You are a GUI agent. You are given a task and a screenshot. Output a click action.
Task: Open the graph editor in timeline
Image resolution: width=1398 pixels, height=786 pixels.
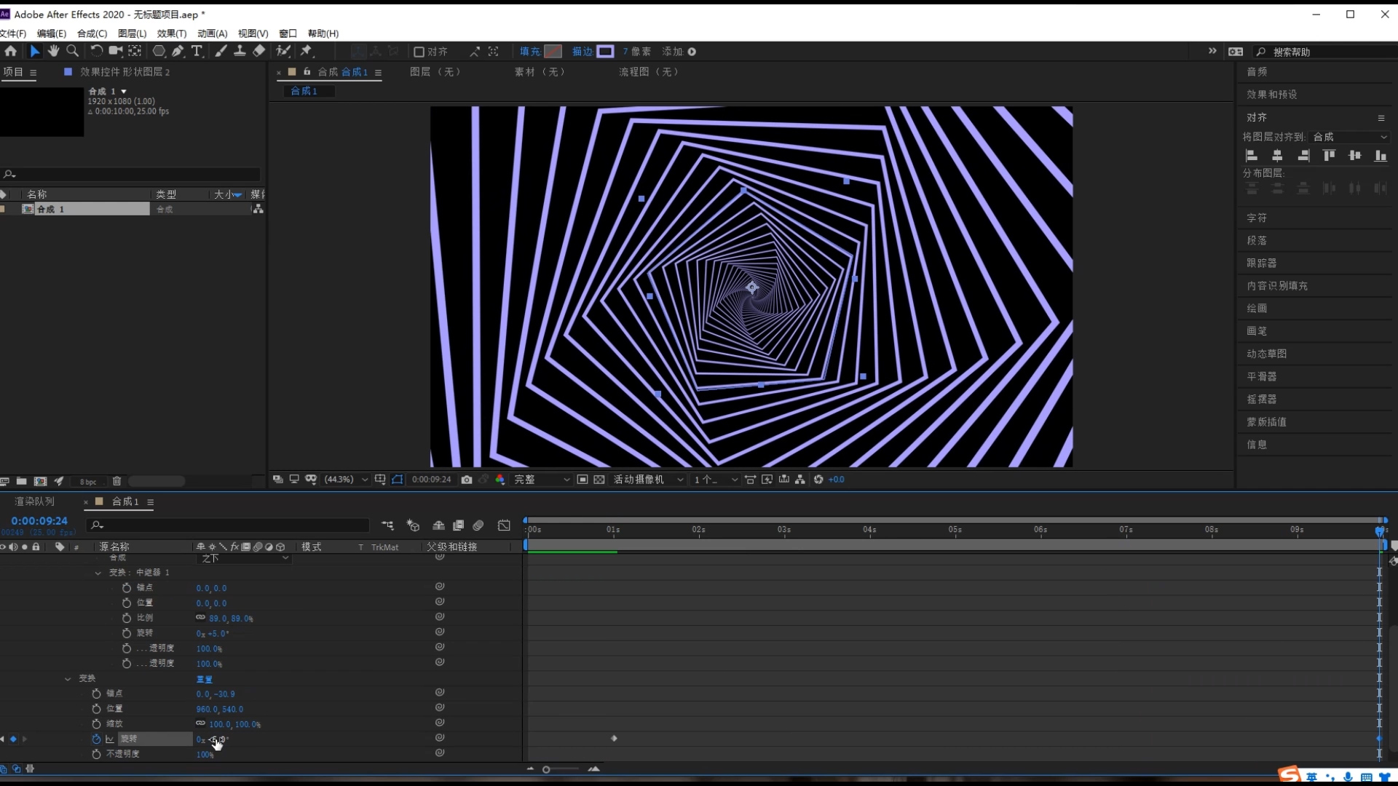point(504,525)
